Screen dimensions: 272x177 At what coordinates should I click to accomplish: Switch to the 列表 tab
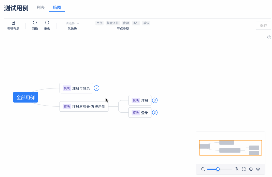coord(41,7)
